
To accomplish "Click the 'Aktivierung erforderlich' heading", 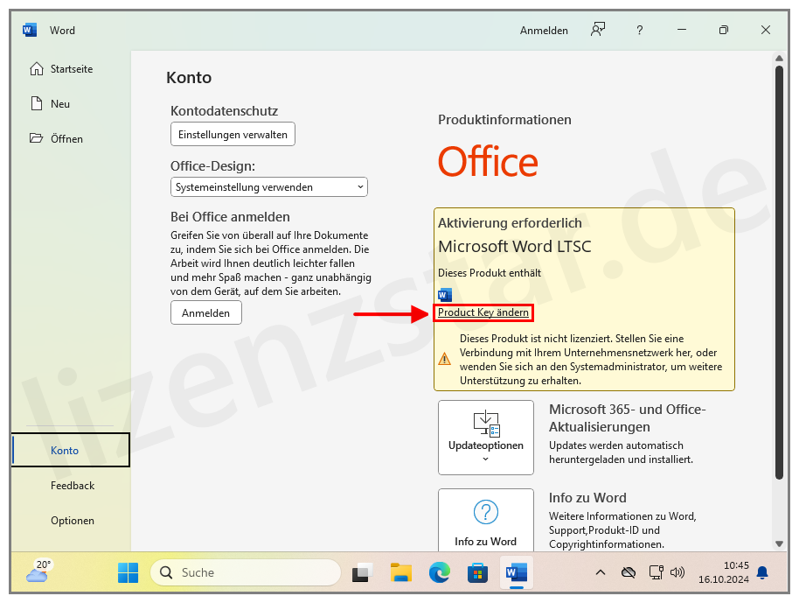I will point(510,223).
